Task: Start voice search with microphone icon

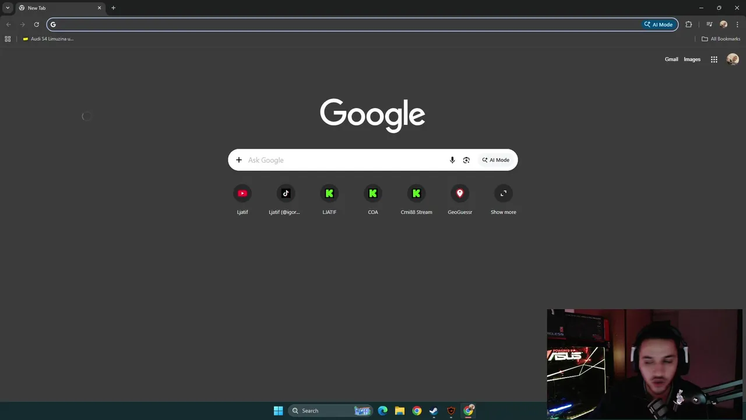Action: coord(452,160)
